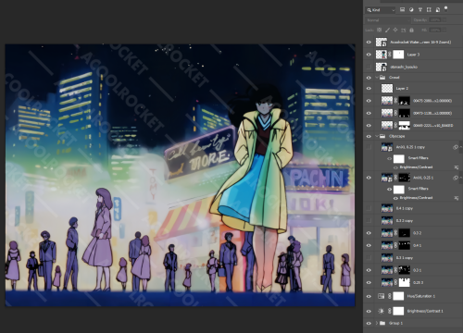Hide Layer 2 visibility eye
Image resolution: width=463 pixels, height=333 pixels.
point(369,89)
